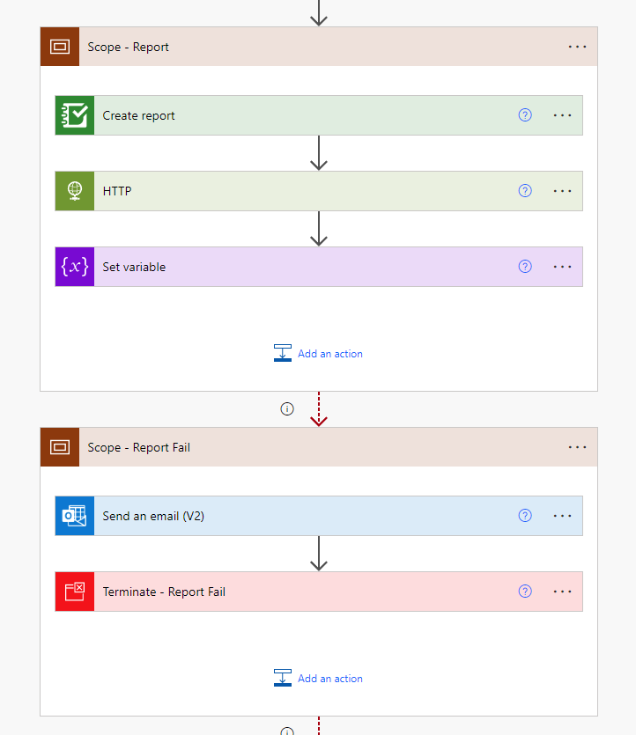Open the ellipsis menu for the HTTP action

pyautogui.click(x=562, y=191)
